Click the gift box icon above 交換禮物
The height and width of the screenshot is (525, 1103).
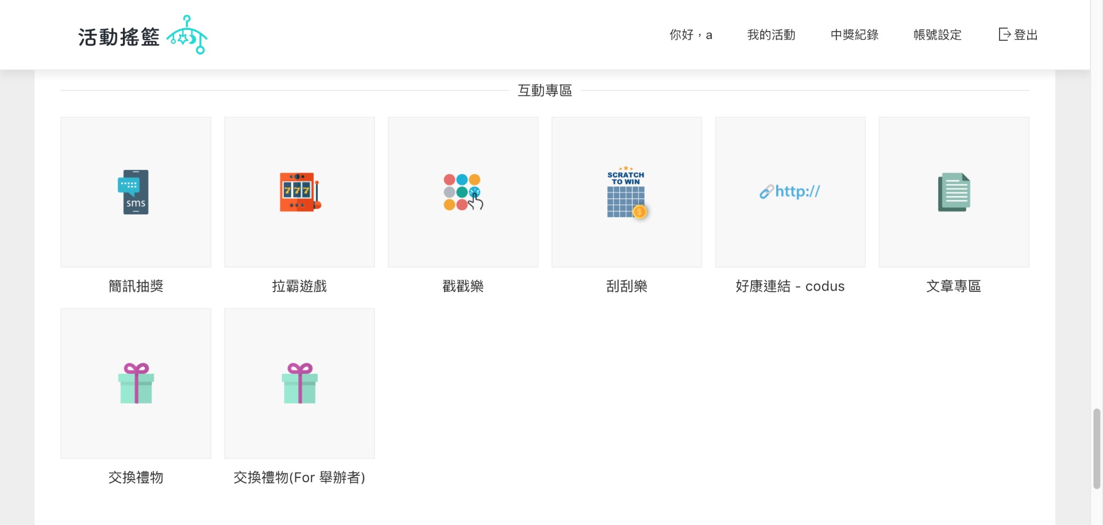point(136,383)
